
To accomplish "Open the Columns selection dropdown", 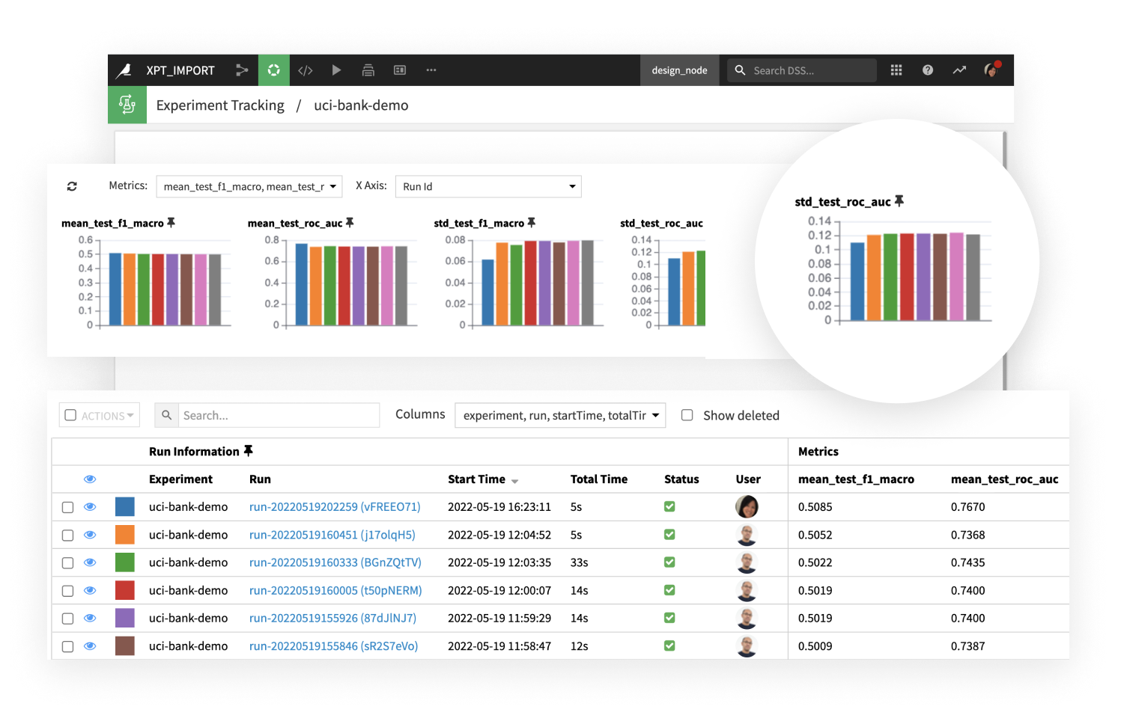I will pos(560,415).
